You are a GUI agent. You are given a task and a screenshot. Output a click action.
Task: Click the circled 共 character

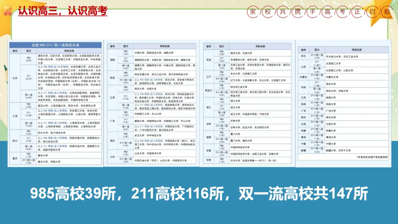pyautogui.click(x=283, y=12)
